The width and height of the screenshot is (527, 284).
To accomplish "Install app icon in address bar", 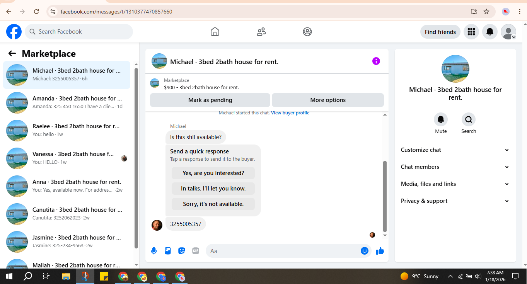I will (474, 12).
